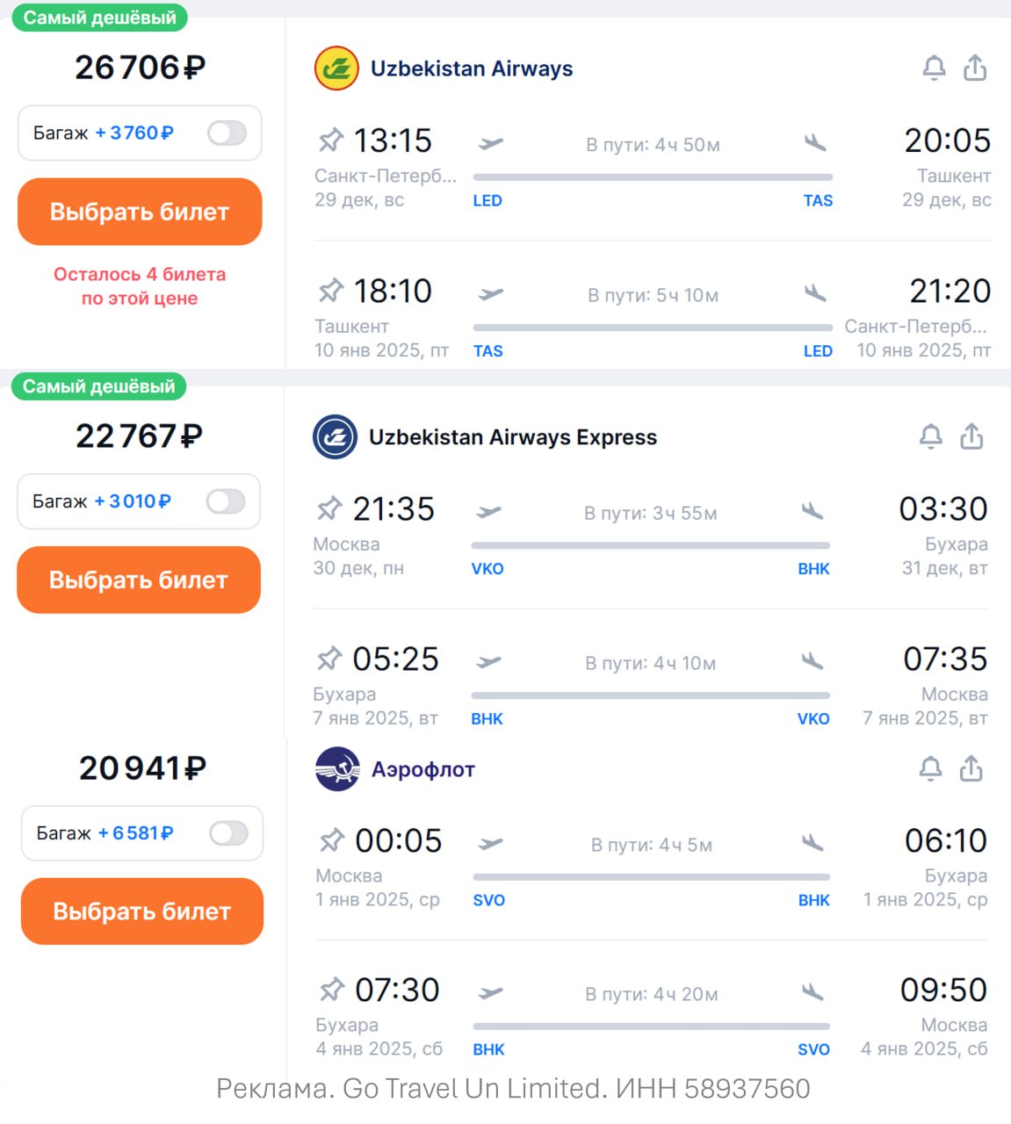Click the VKO departure airport code at 21:35

(x=487, y=569)
